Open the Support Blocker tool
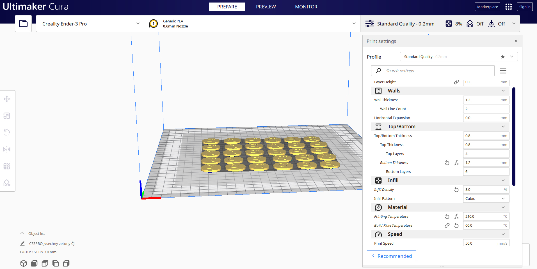This screenshot has height=269, width=537. (7, 183)
